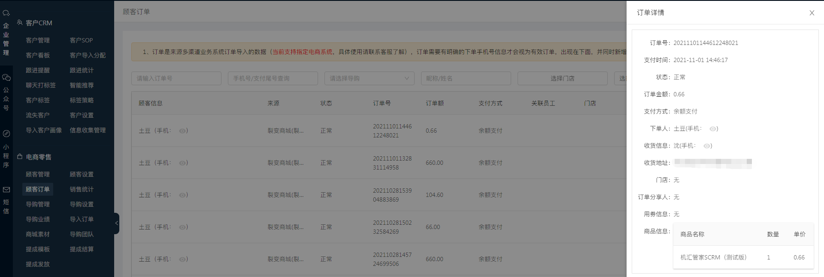Open 跟进提醒 menu item
This screenshot has width=824, height=277.
[x=38, y=70]
